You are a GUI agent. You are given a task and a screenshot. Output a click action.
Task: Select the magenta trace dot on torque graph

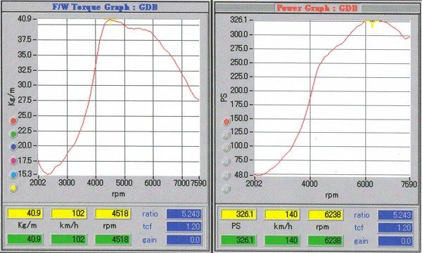point(13,161)
